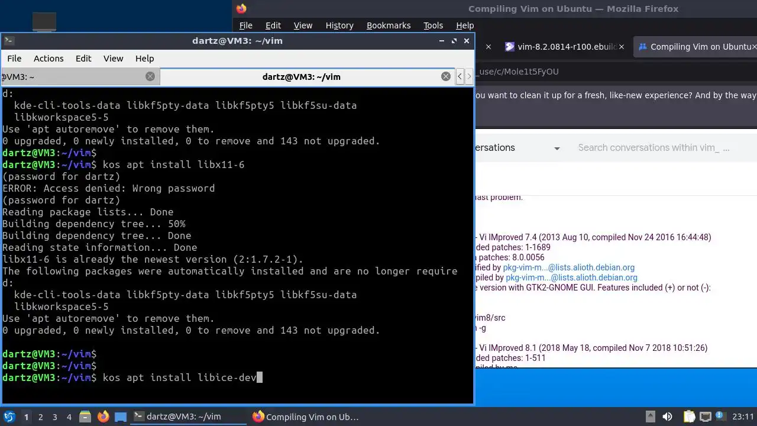The height and width of the screenshot is (426, 757).
Task: Maximize the terminal window
Action: [454, 41]
